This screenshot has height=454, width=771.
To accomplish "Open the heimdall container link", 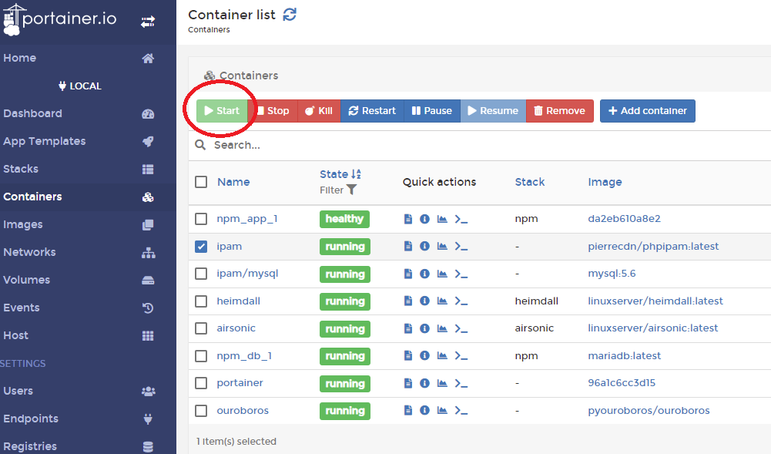I will [x=239, y=301].
